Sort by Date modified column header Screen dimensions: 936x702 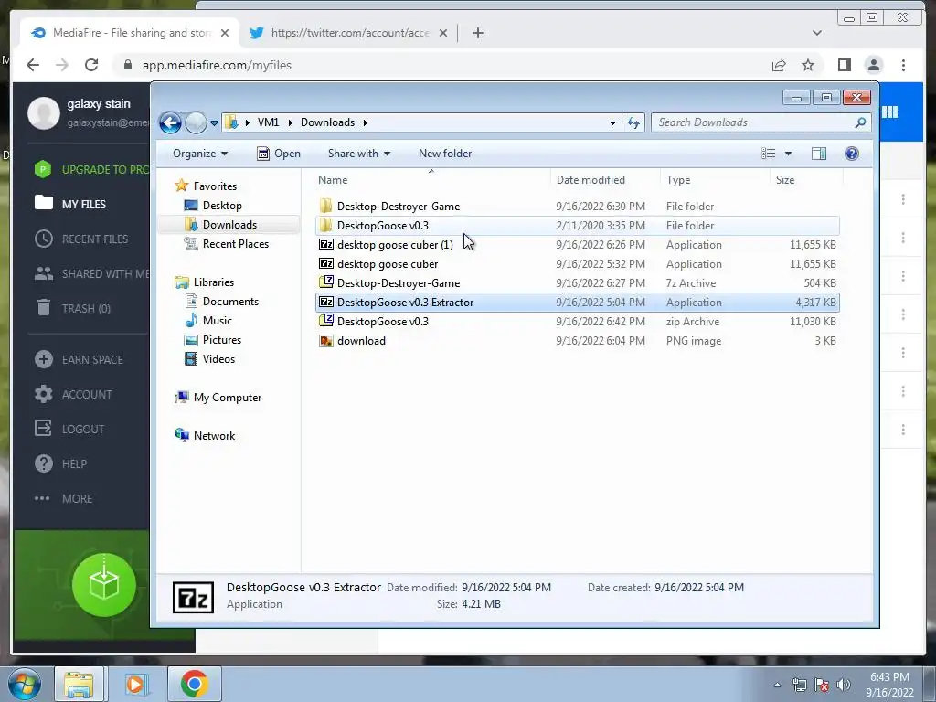[590, 180]
